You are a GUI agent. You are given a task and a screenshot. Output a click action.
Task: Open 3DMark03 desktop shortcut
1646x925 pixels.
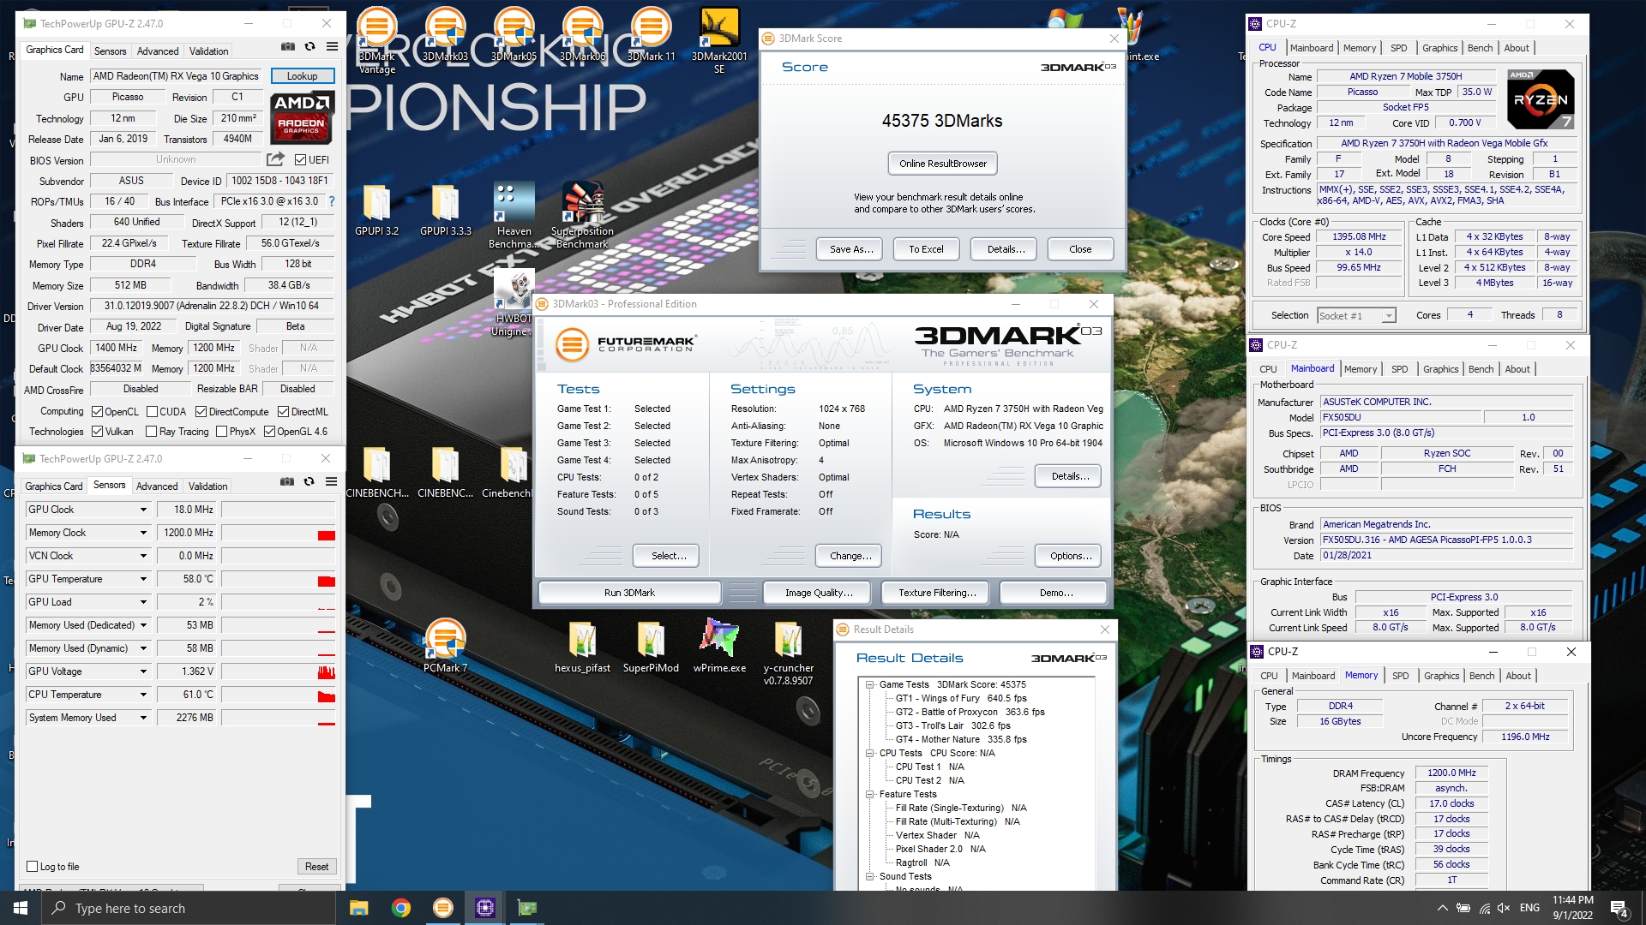[446, 34]
